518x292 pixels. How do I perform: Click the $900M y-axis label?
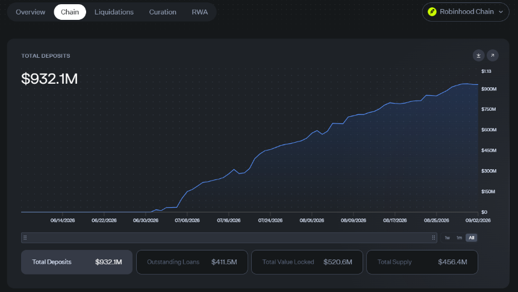[488, 89]
